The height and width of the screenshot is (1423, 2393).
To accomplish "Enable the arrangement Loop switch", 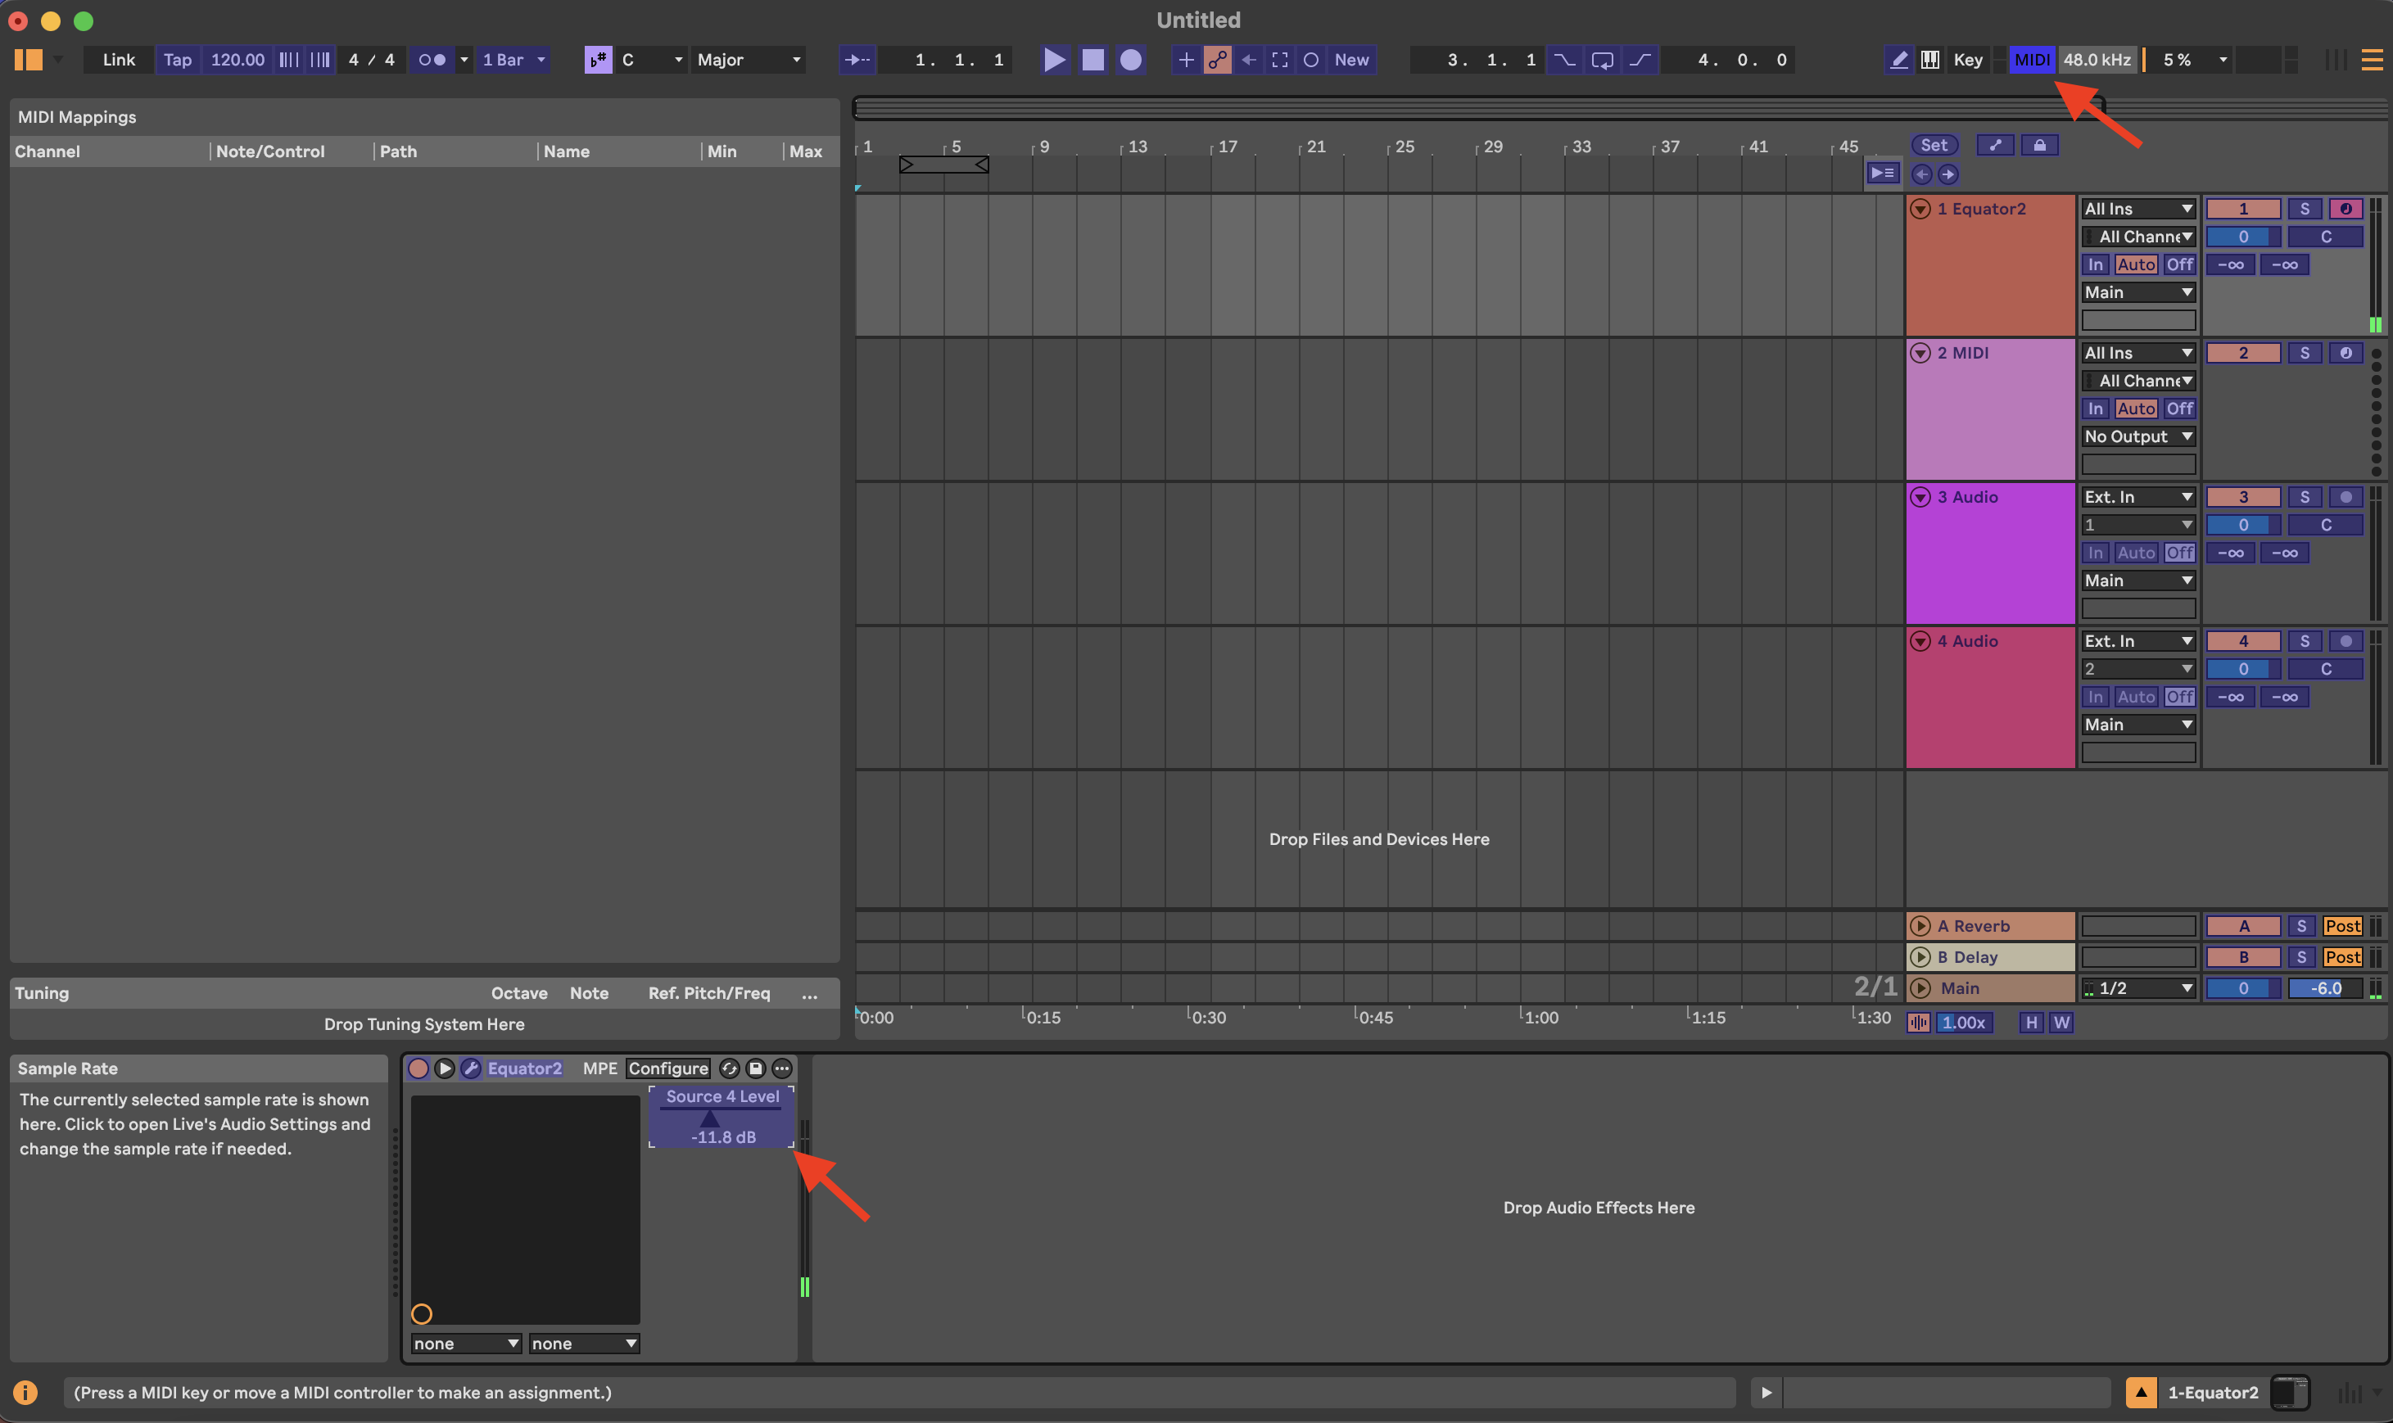I will pos(1602,60).
